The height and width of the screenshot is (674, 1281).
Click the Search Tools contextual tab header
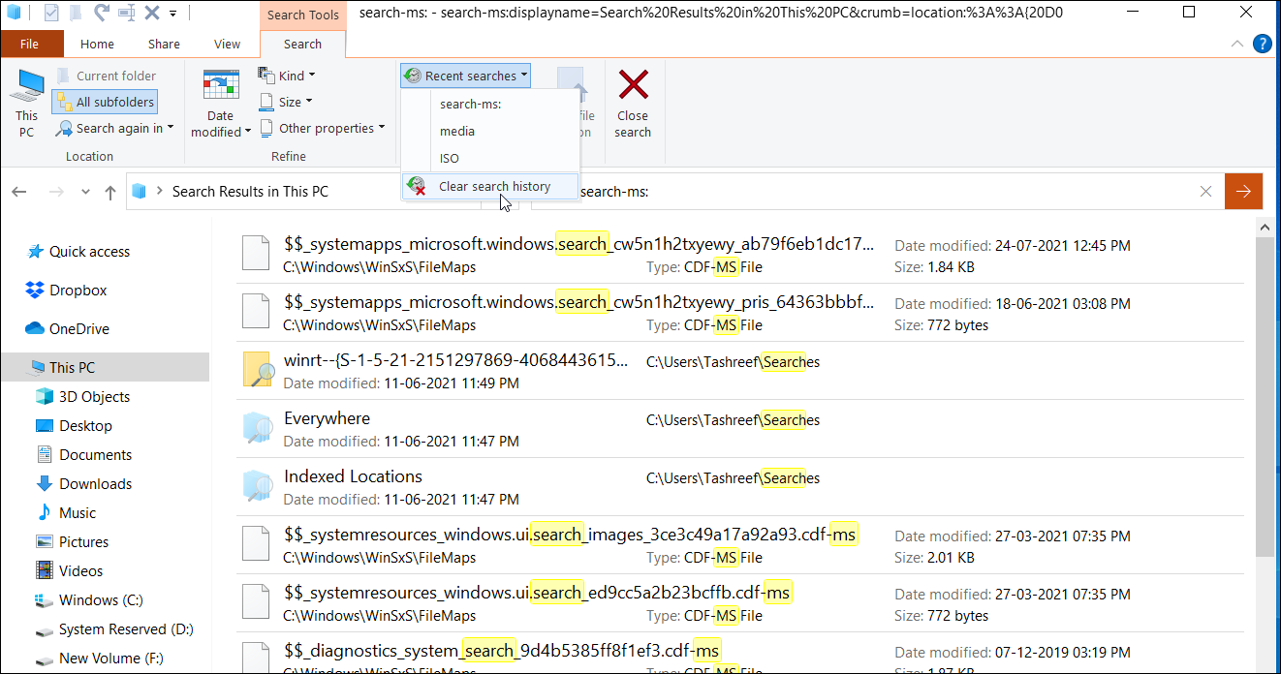pyautogui.click(x=302, y=15)
